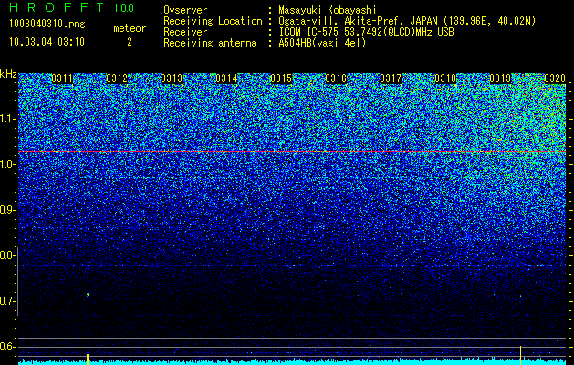
Task: Click the meteor count value 2
Action: click(130, 42)
